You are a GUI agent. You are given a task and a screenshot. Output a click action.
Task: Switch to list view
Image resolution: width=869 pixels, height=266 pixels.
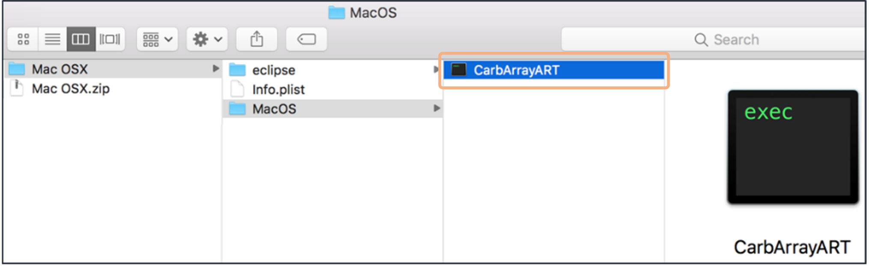tap(52, 39)
